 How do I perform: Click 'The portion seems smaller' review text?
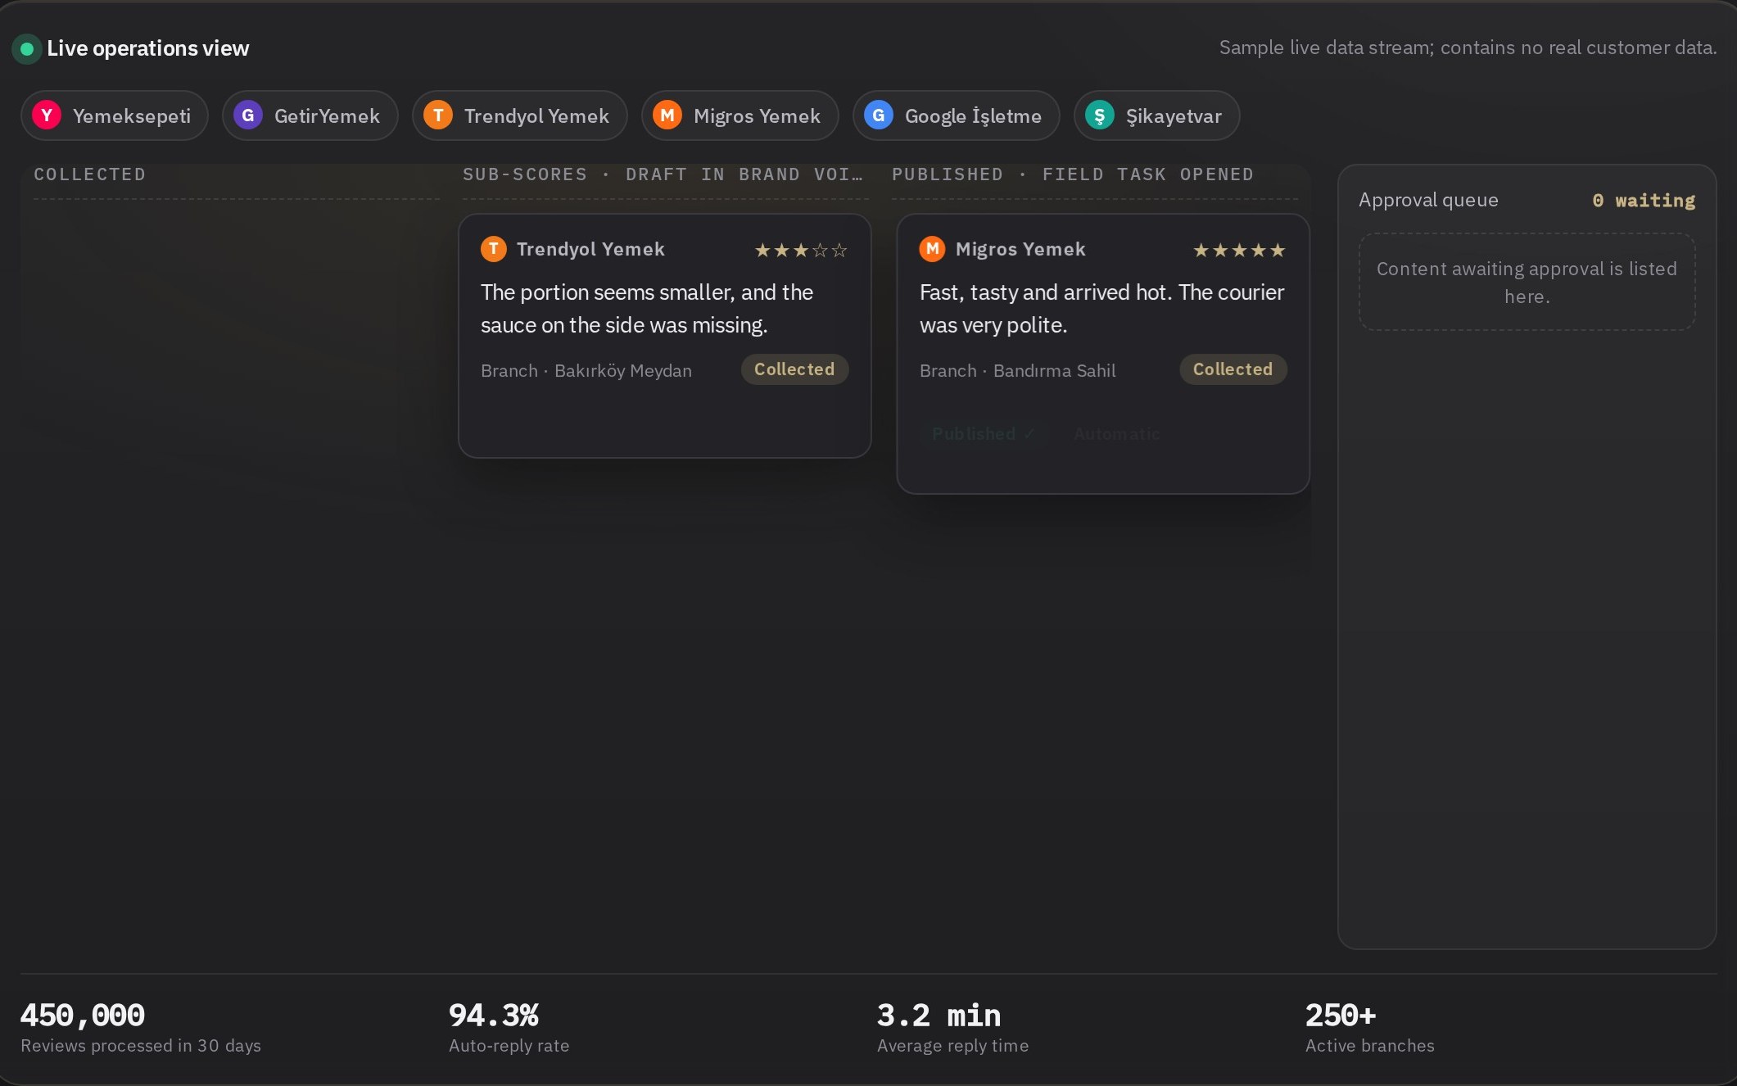point(647,309)
